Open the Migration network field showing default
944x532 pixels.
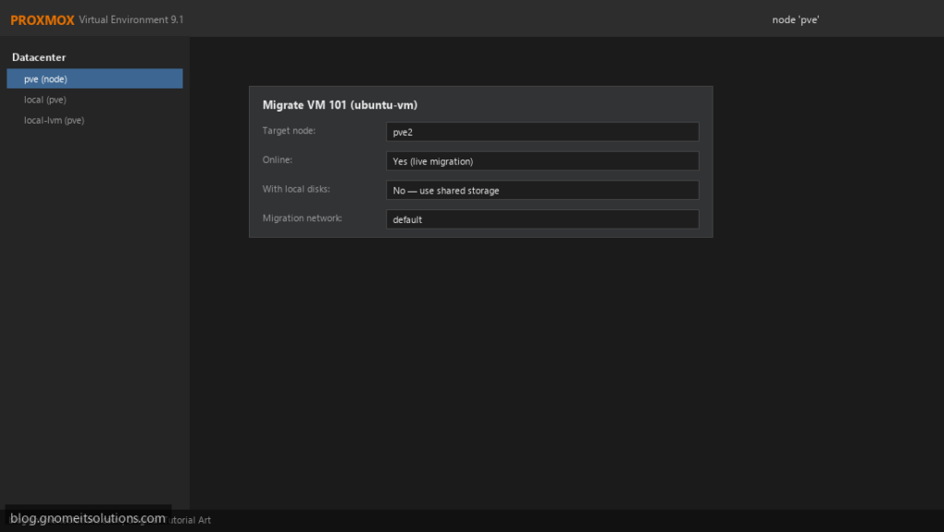click(x=542, y=219)
